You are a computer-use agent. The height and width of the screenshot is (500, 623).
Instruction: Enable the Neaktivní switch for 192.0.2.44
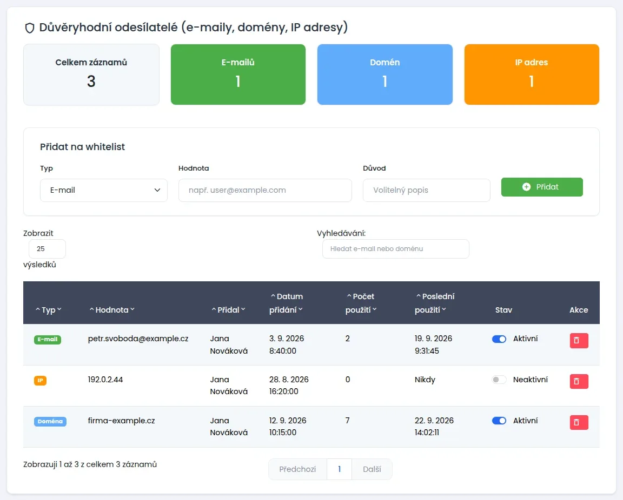(x=499, y=380)
